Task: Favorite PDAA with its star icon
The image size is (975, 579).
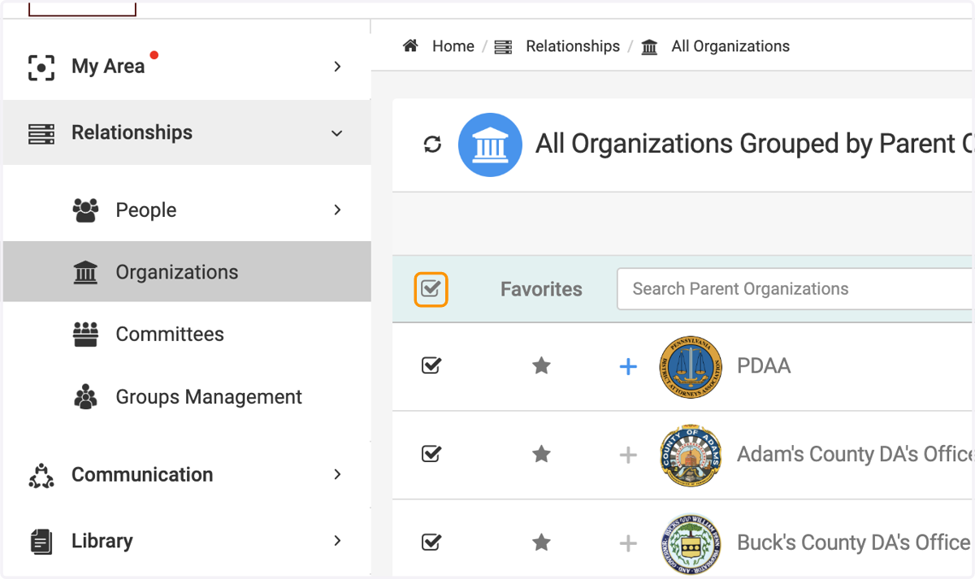Action: click(541, 366)
